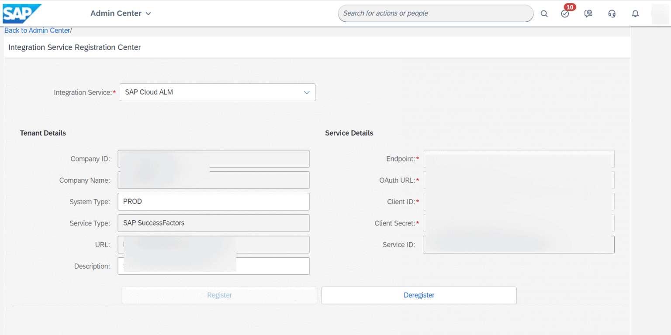The image size is (671, 335).
Task: Open the chat feedback bubble icon
Action: (588, 14)
